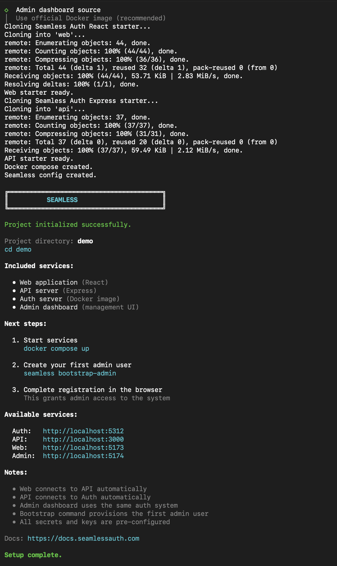337x566 pixels.
Task: Click 'Use official Docker image (recommended)' answer
Action: [x=91, y=18]
